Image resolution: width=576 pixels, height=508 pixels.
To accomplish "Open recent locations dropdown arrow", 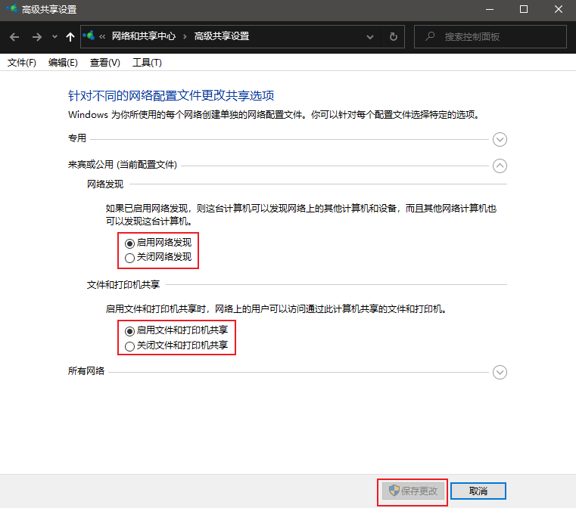I will 54,37.
